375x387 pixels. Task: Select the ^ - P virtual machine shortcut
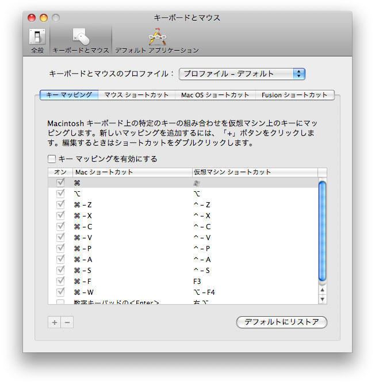point(202,249)
